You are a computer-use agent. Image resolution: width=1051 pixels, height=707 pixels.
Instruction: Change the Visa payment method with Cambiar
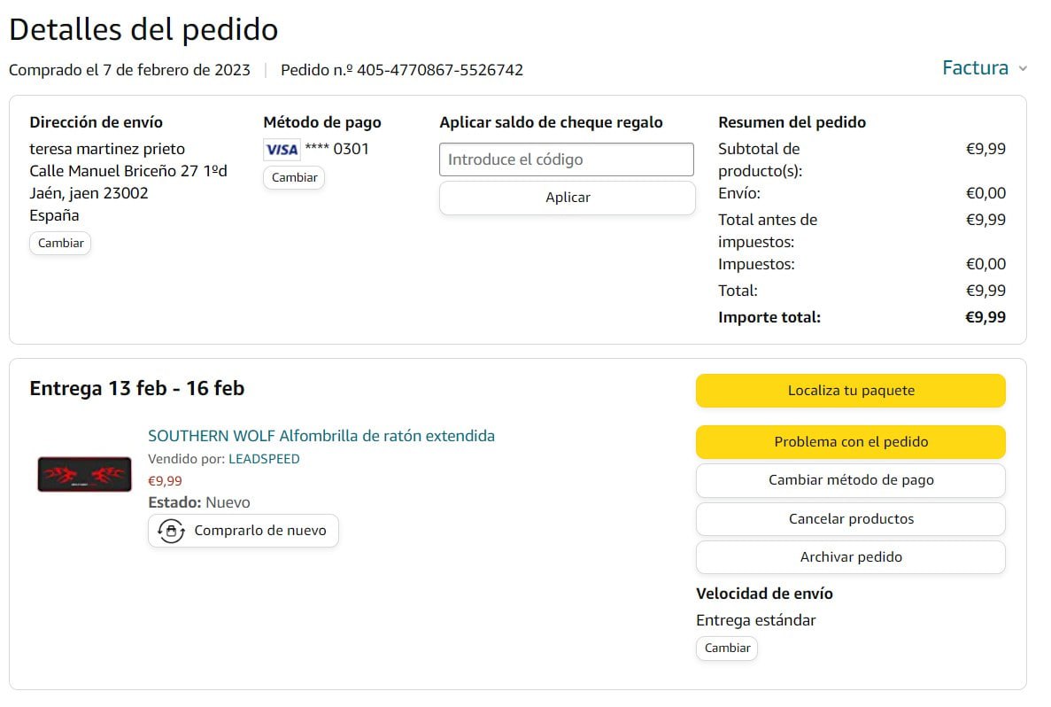[x=294, y=177]
